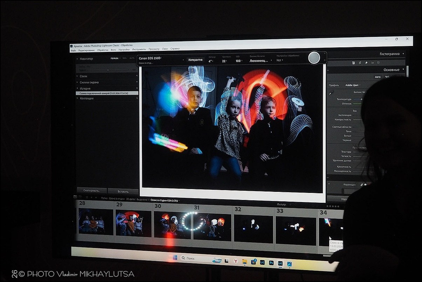Expand the Стили panel
The width and height of the screenshot is (422, 282).
83,76
